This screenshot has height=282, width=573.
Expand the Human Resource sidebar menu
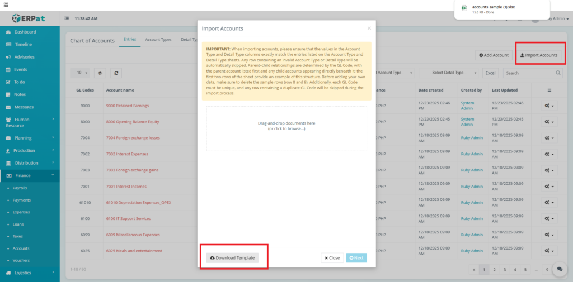(30, 122)
